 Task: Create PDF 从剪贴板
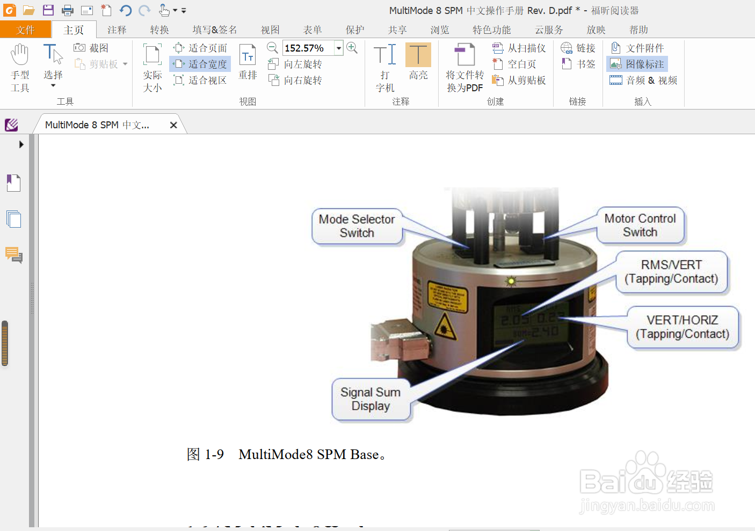(519, 81)
